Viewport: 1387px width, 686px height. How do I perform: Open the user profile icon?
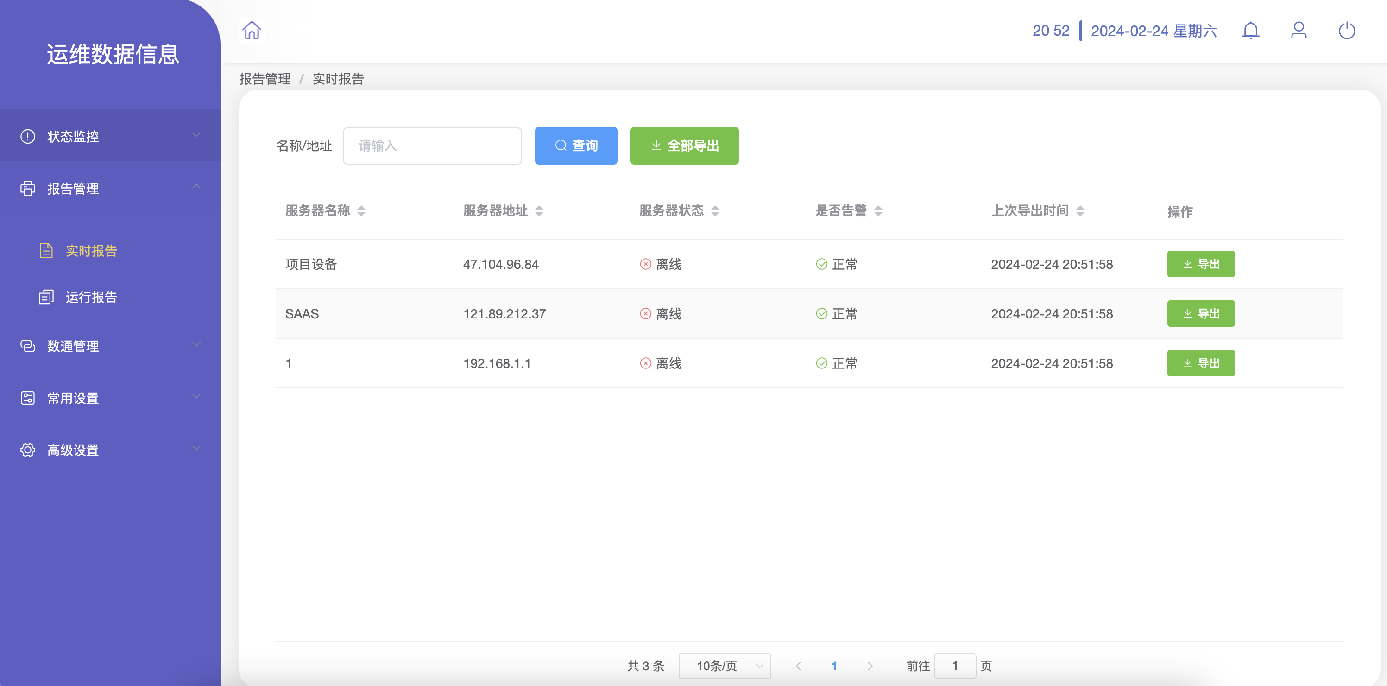[x=1299, y=30]
